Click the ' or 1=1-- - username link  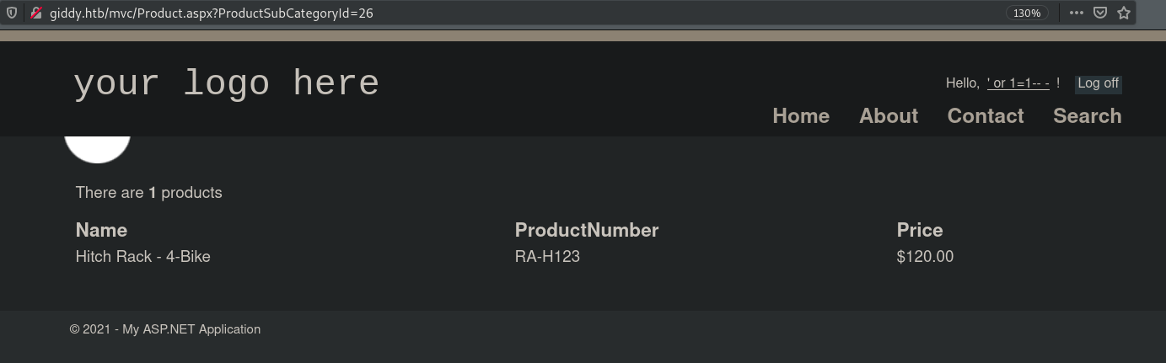click(x=1018, y=83)
